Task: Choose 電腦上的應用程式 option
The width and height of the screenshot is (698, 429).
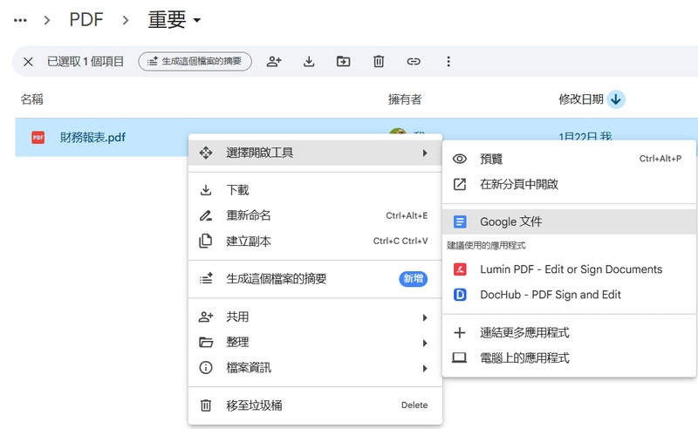Action: point(569,357)
